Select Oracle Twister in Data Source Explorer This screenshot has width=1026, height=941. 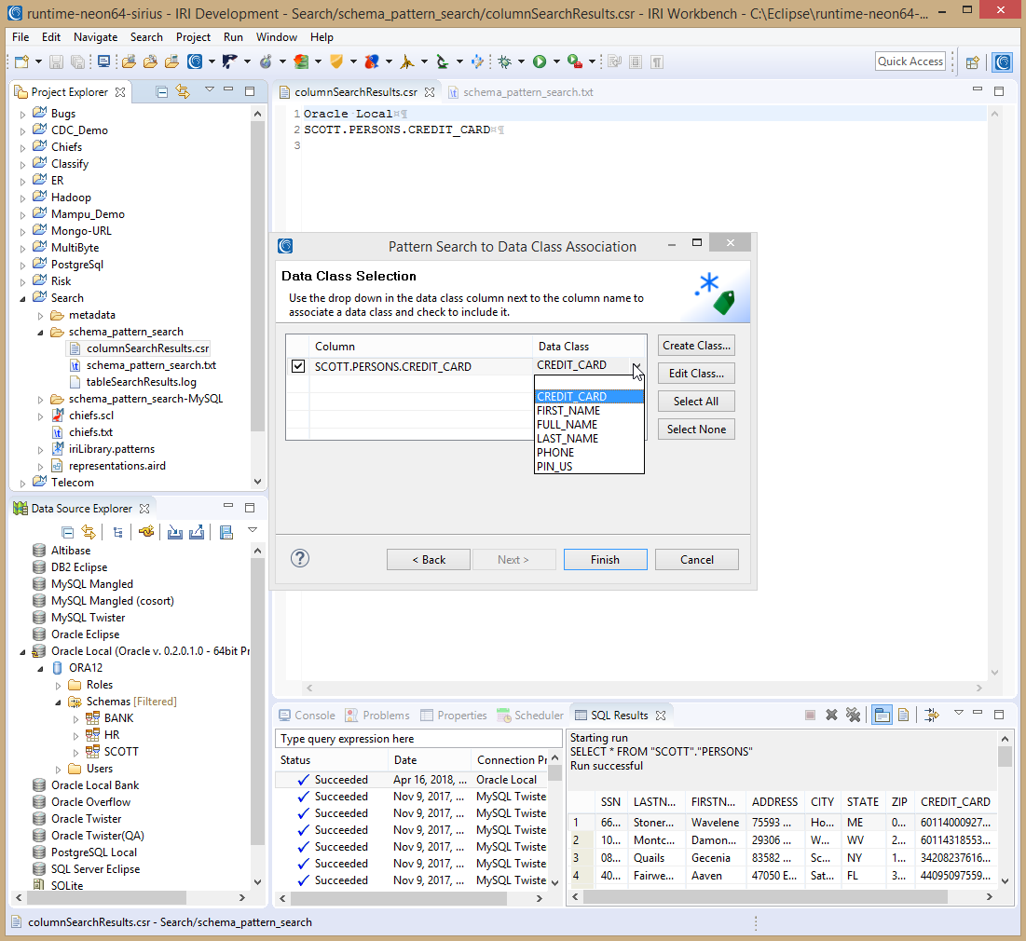coord(87,819)
